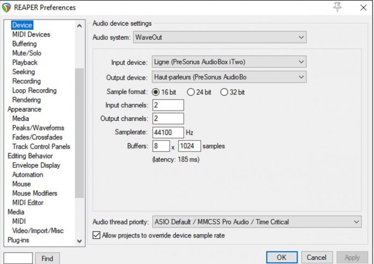Expand the Input device dropdown
Screen dimensions: 374x264
pos(229,62)
